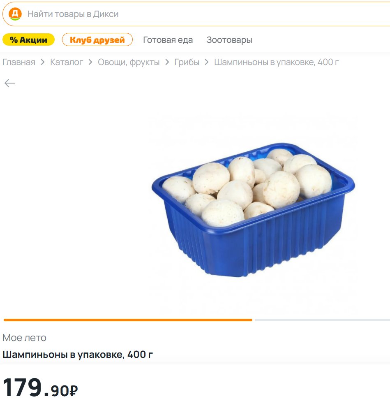Select the "Овощи, фрукты" breadcrumb
The image size is (390, 399).
coord(129,62)
